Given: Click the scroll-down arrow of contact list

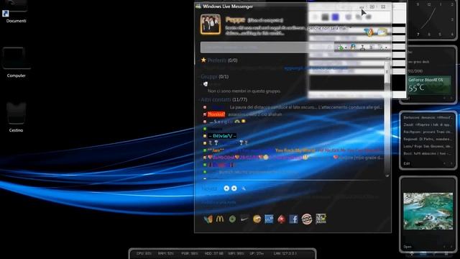Looking at the screenshot, I should point(387,176).
